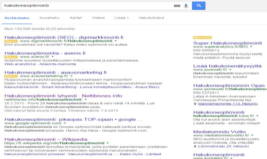
Task: Expand dropdown arrow beside hakukoneoptimointi.tulos.fi URL
Action: click(257, 116)
